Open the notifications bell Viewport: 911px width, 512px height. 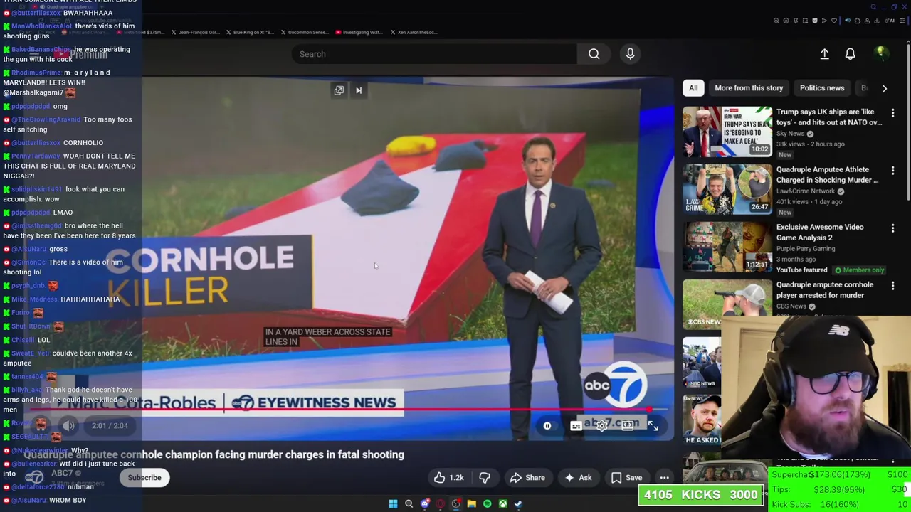click(x=850, y=54)
